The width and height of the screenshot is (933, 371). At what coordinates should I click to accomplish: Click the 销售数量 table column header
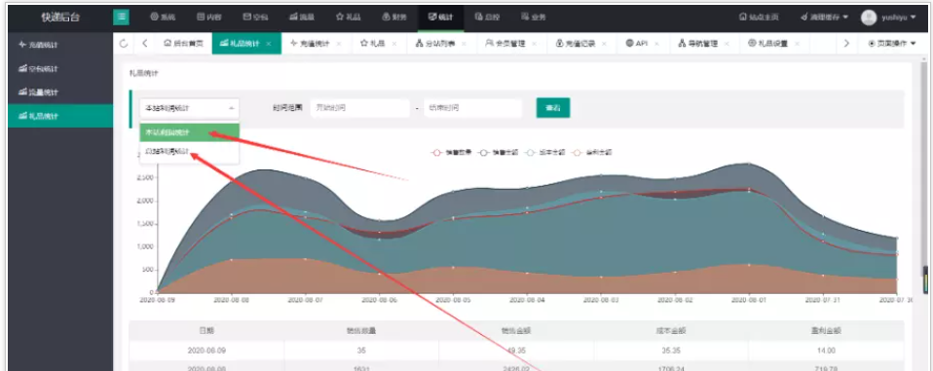click(361, 330)
